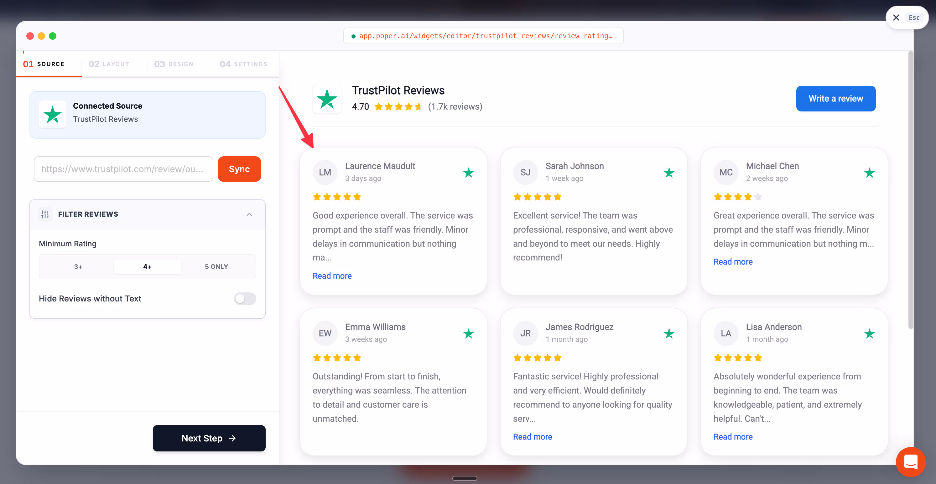Click the overall 4.70 star rating row

(x=398, y=107)
